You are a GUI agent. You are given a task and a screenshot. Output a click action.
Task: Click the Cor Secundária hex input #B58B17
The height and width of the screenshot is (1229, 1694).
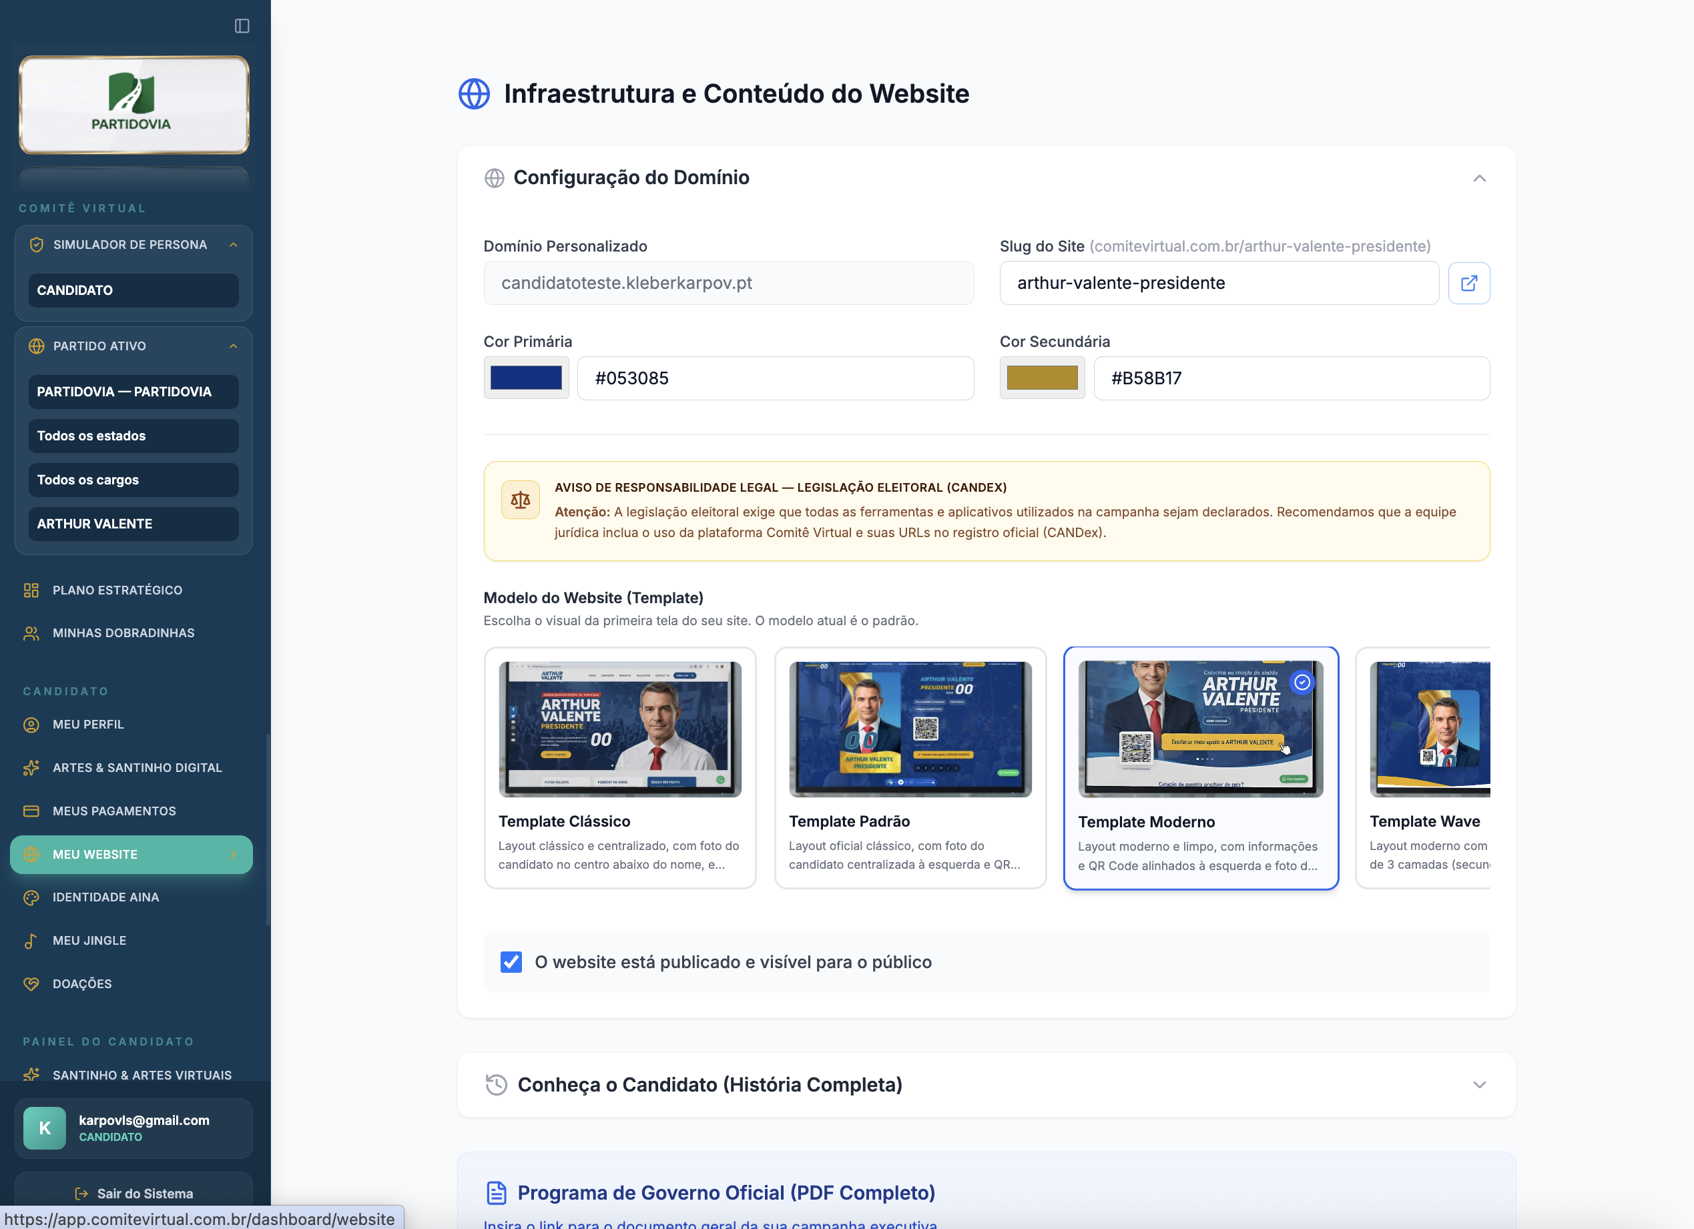[1292, 378]
